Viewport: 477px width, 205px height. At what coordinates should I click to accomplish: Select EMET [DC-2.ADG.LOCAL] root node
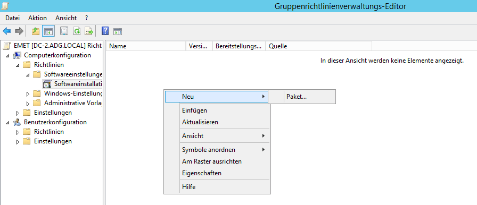pyautogui.click(x=58, y=46)
